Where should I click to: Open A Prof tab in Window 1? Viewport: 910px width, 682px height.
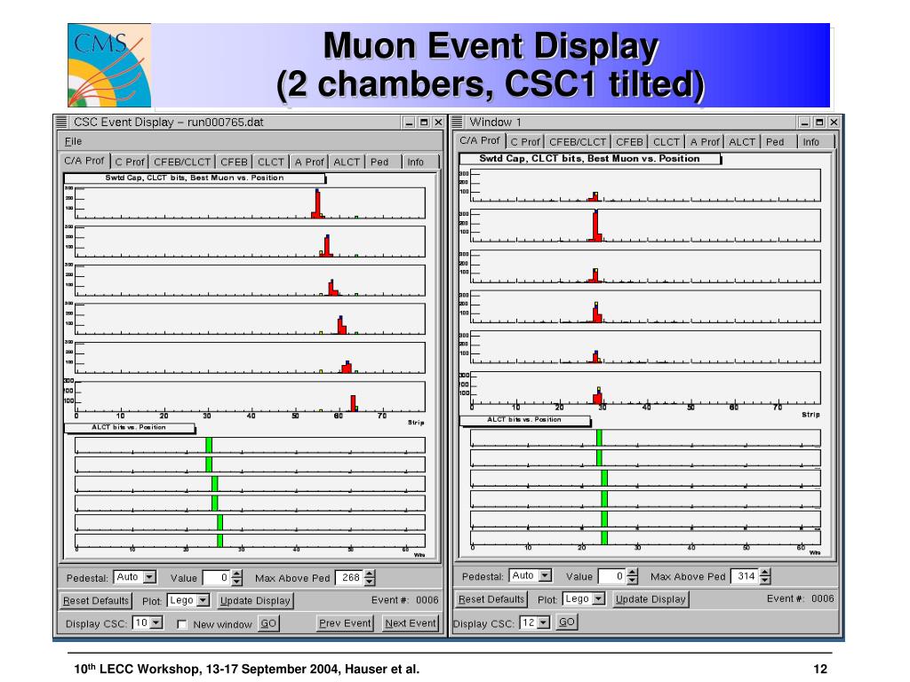point(705,141)
